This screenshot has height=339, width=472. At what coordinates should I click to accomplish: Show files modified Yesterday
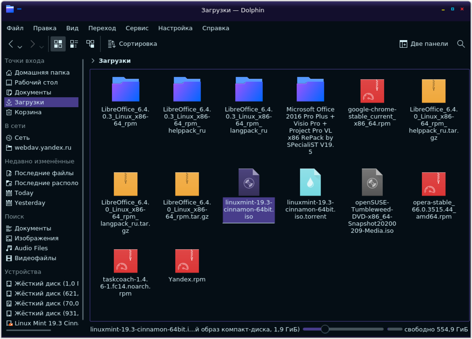coord(42,203)
